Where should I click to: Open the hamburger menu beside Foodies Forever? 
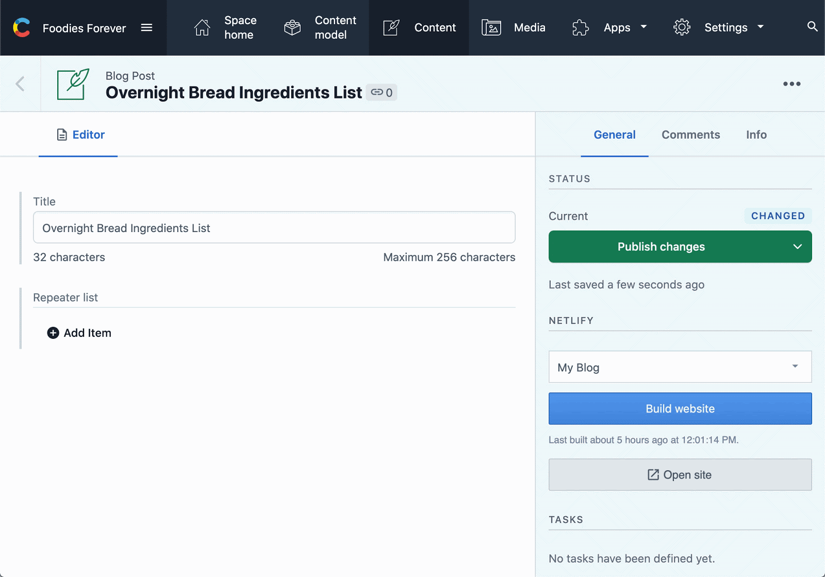point(146,28)
